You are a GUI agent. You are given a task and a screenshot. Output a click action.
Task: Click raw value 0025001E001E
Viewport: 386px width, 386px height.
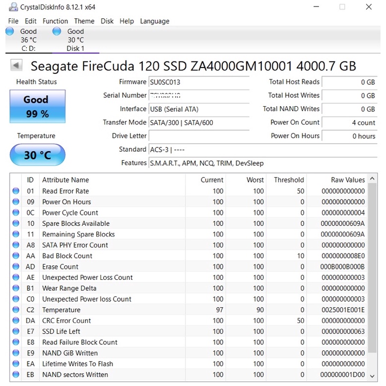pos(343,310)
